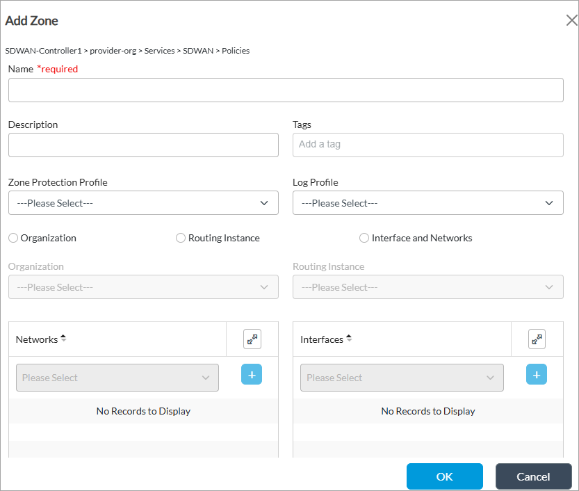Expand the Interfaces table view
This screenshot has width=579, height=491.
537,339
